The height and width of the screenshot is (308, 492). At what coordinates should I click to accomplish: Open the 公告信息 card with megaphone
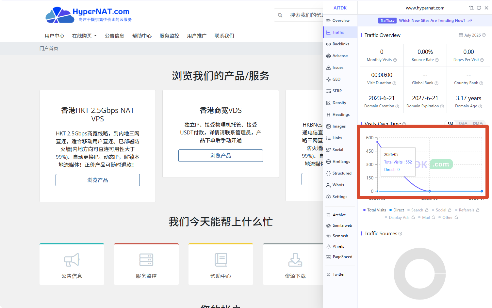point(72,264)
